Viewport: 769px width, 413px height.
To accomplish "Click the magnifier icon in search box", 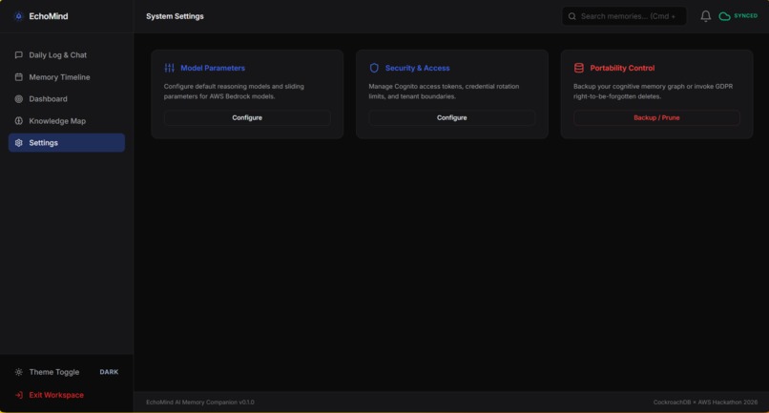I will point(572,16).
